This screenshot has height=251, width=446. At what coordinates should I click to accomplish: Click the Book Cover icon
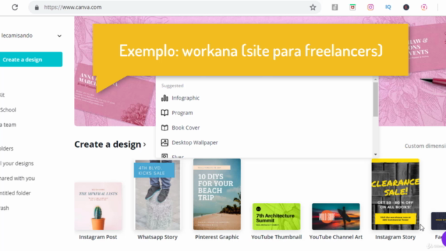pyautogui.click(x=164, y=128)
